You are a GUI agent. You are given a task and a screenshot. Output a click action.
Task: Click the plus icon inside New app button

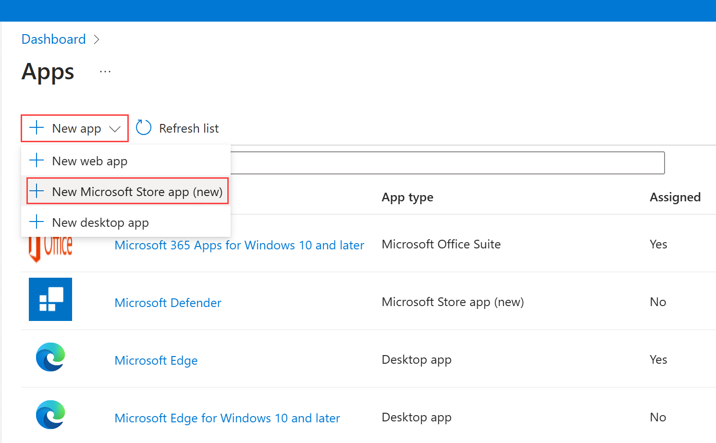click(x=36, y=128)
